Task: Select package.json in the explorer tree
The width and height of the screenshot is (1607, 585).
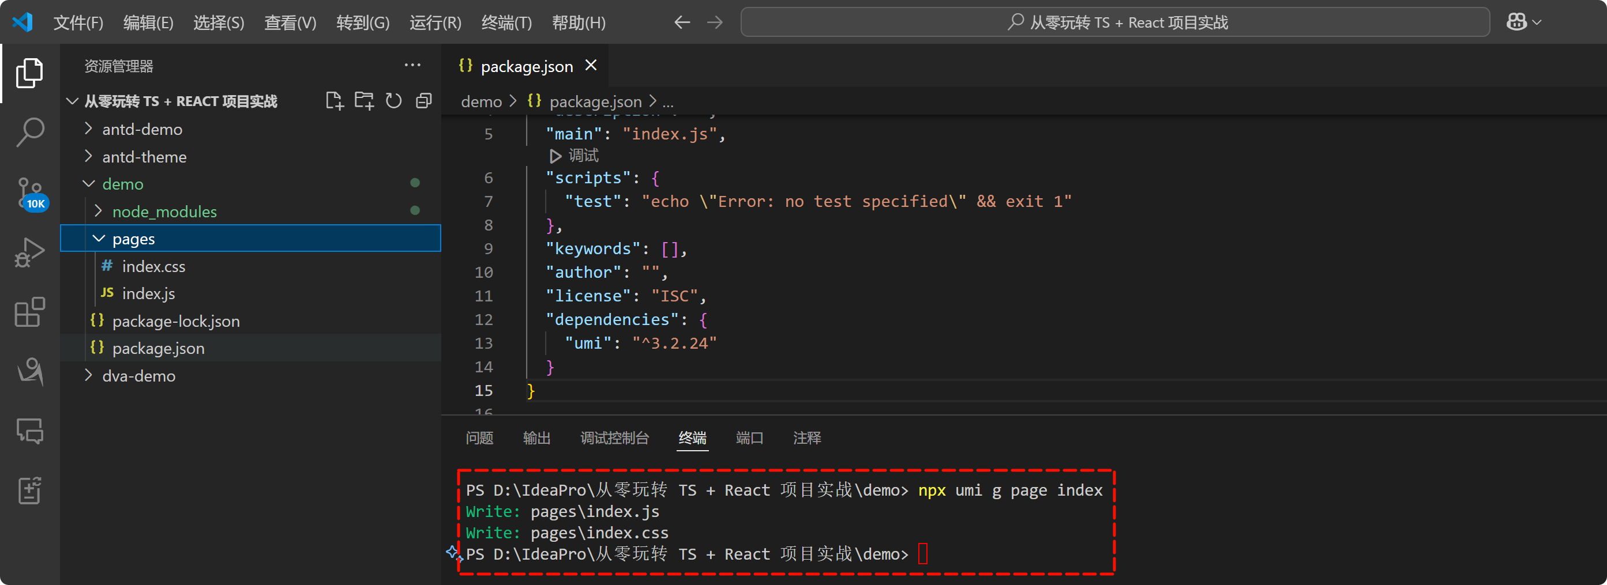Action: pyautogui.click(x=250, y=348)
